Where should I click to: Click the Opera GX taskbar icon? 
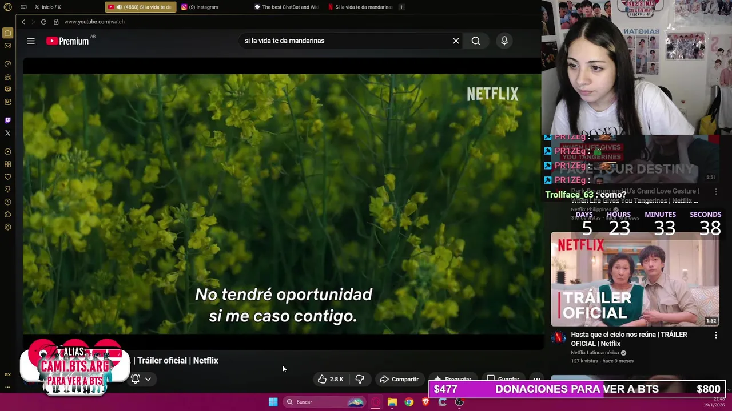pos(376,402)
